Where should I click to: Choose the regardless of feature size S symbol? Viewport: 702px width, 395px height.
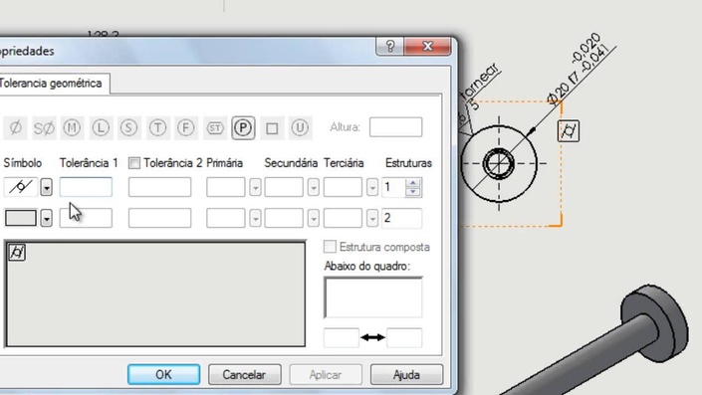pyautogui.click(x=128, y=128)
